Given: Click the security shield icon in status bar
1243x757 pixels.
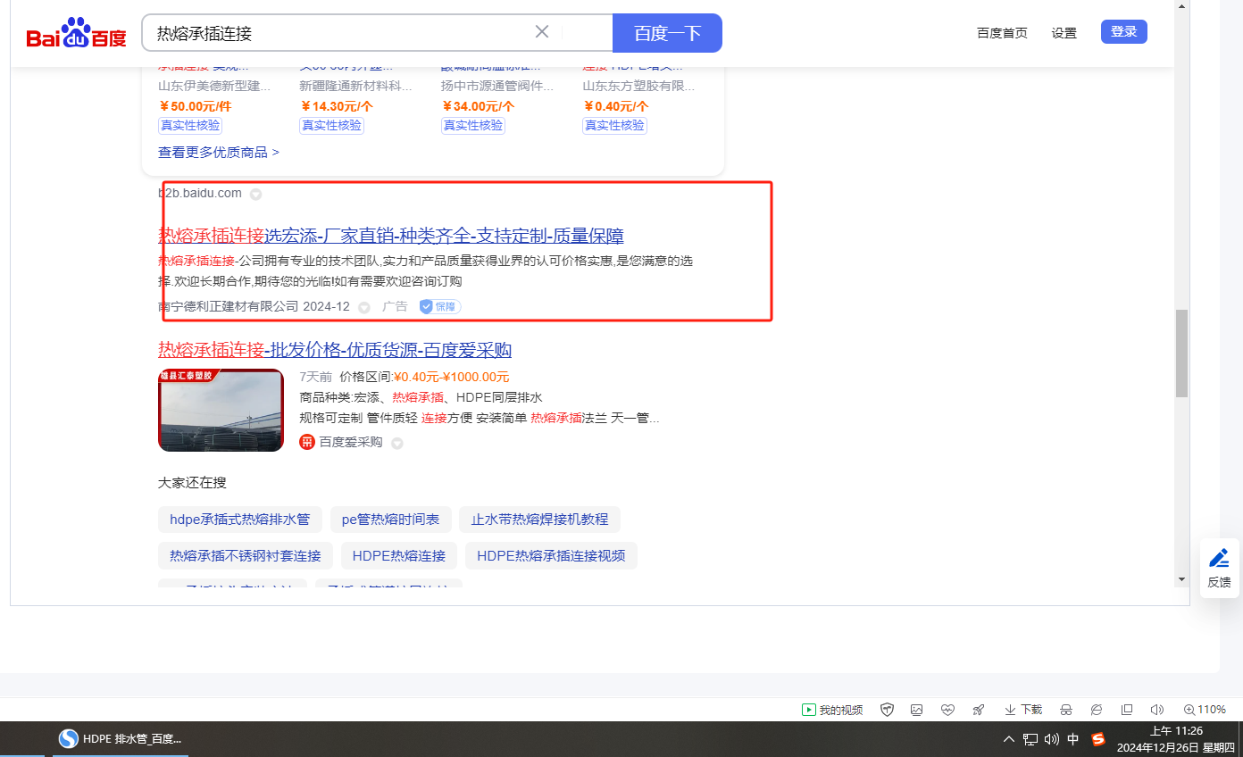Looking at the screenshot, I should point(887,710).
